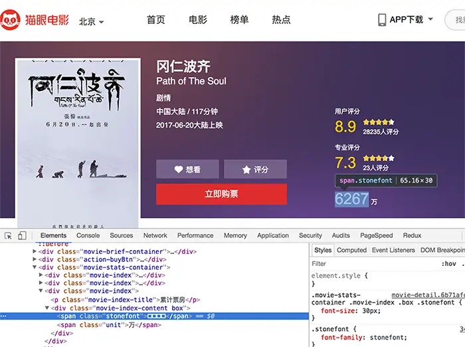Click the phone icon beside APP下载
The image size is (465, 347).
[x=382, y=20]
